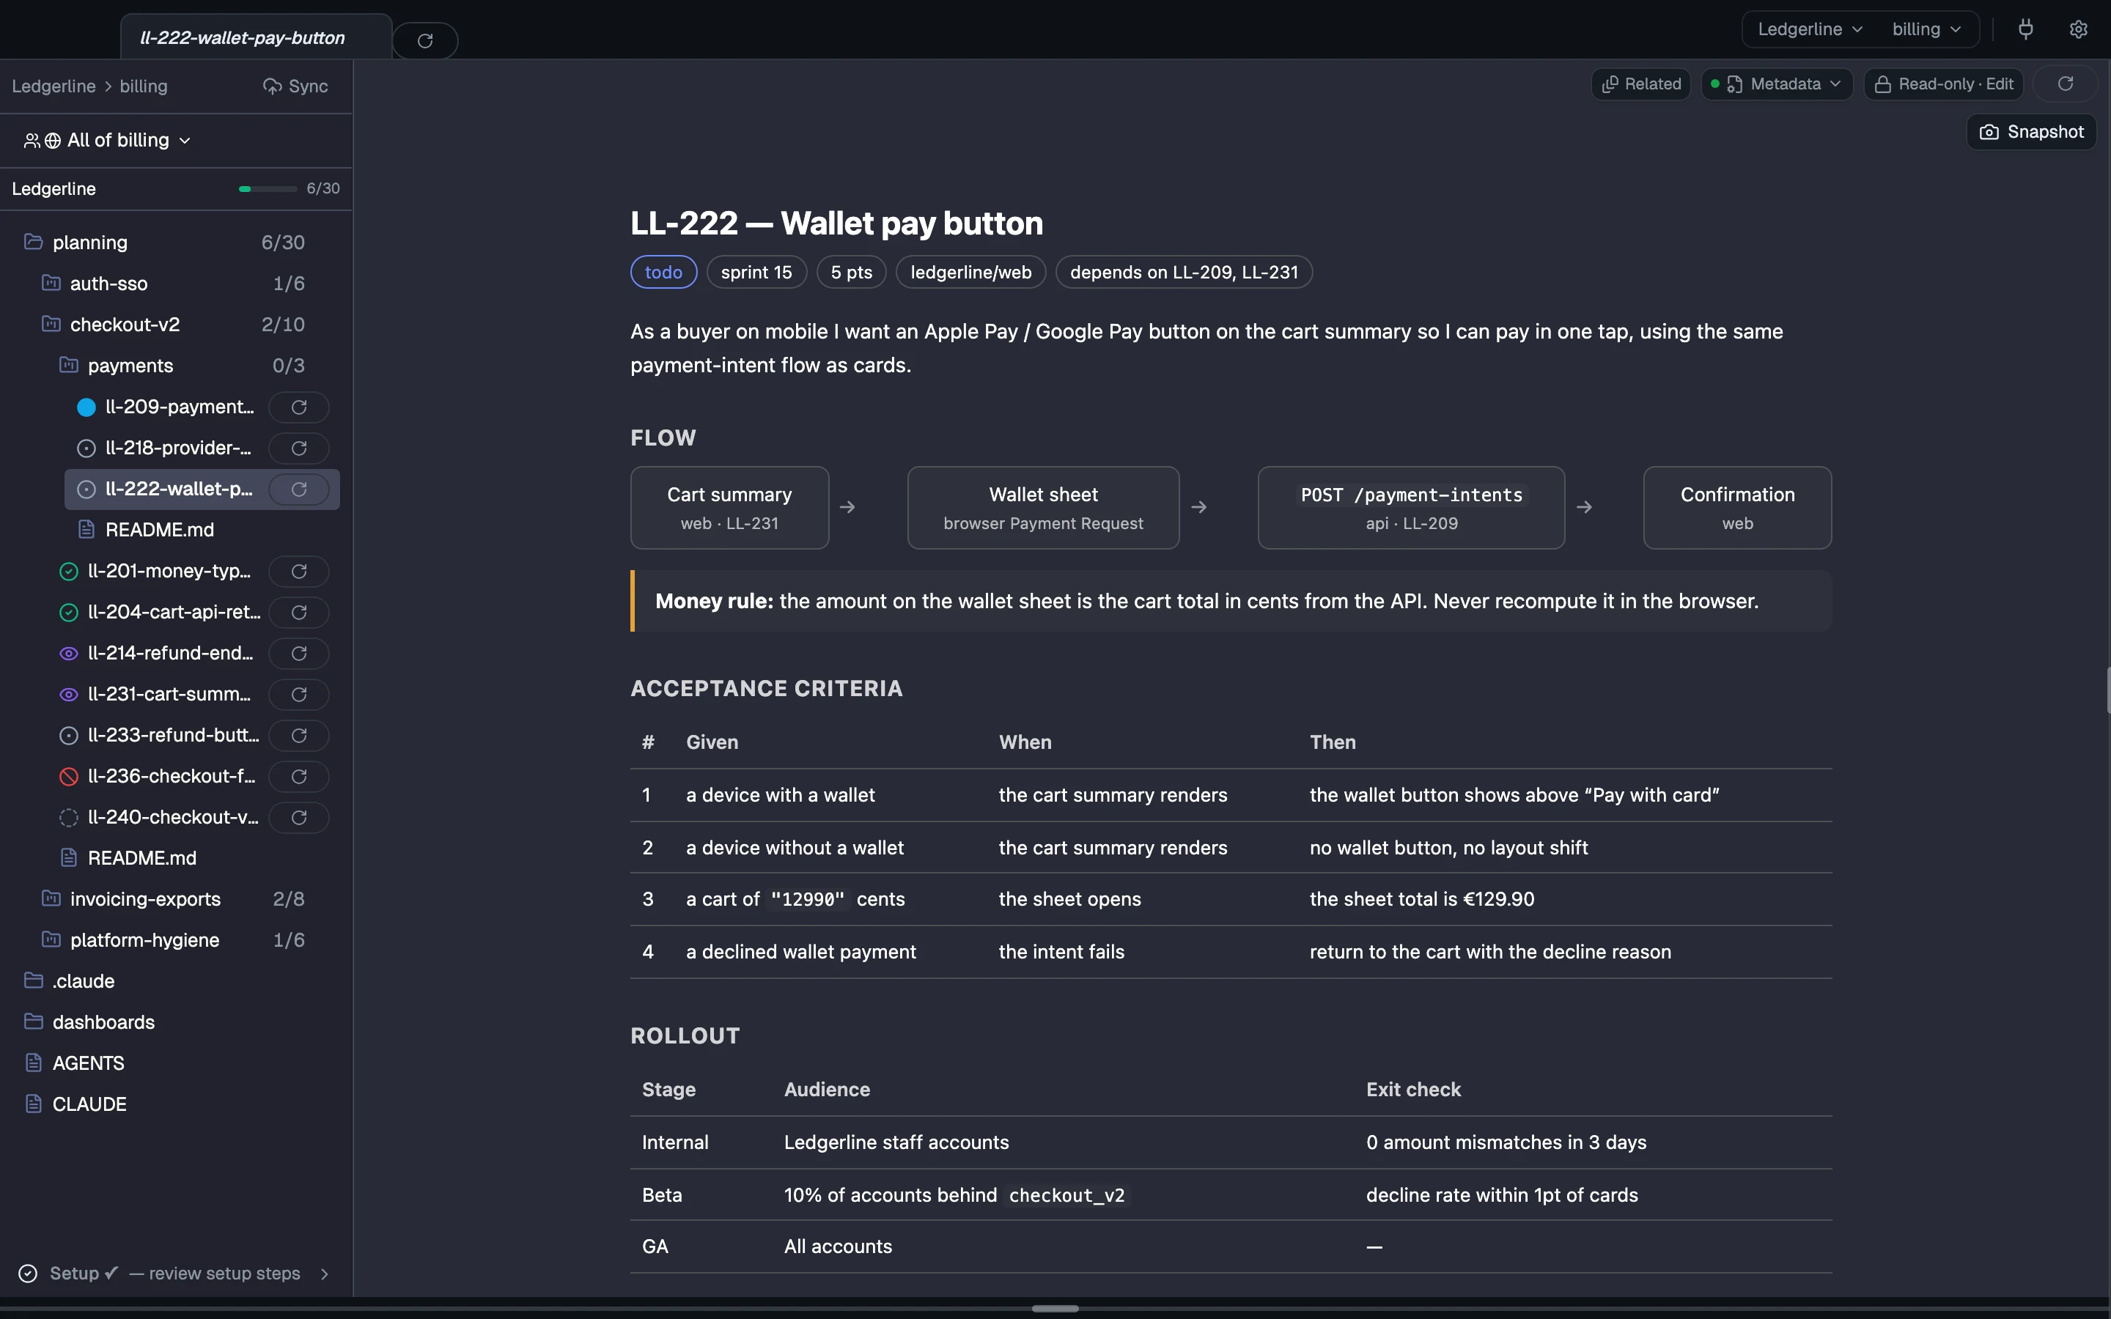2111x1319 pixels.
Task: Refresh ll-233-refund-butt item
Action: (298, 736)
